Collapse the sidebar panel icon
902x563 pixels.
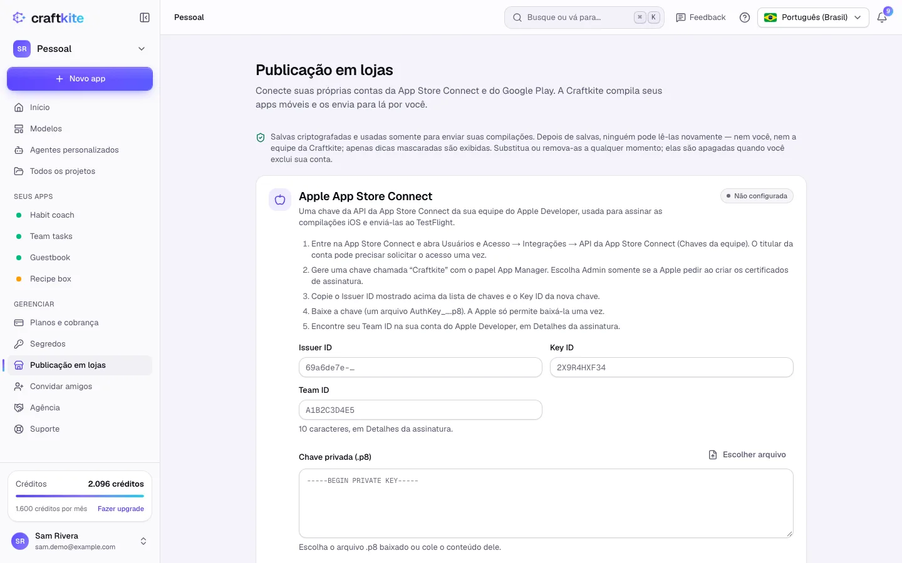click(145, 18)
